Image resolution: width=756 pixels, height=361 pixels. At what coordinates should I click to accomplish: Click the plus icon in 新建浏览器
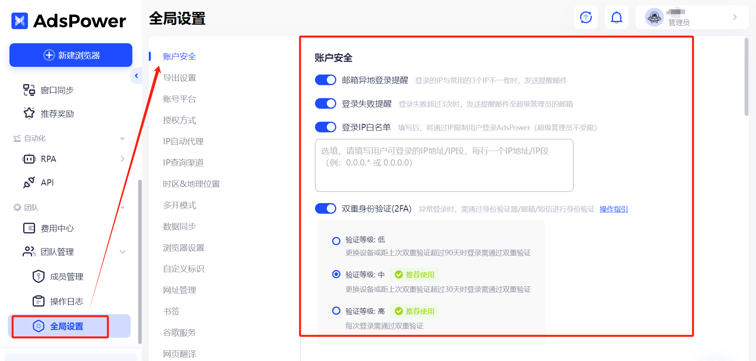pyautogui.click(x=49, y=55)
